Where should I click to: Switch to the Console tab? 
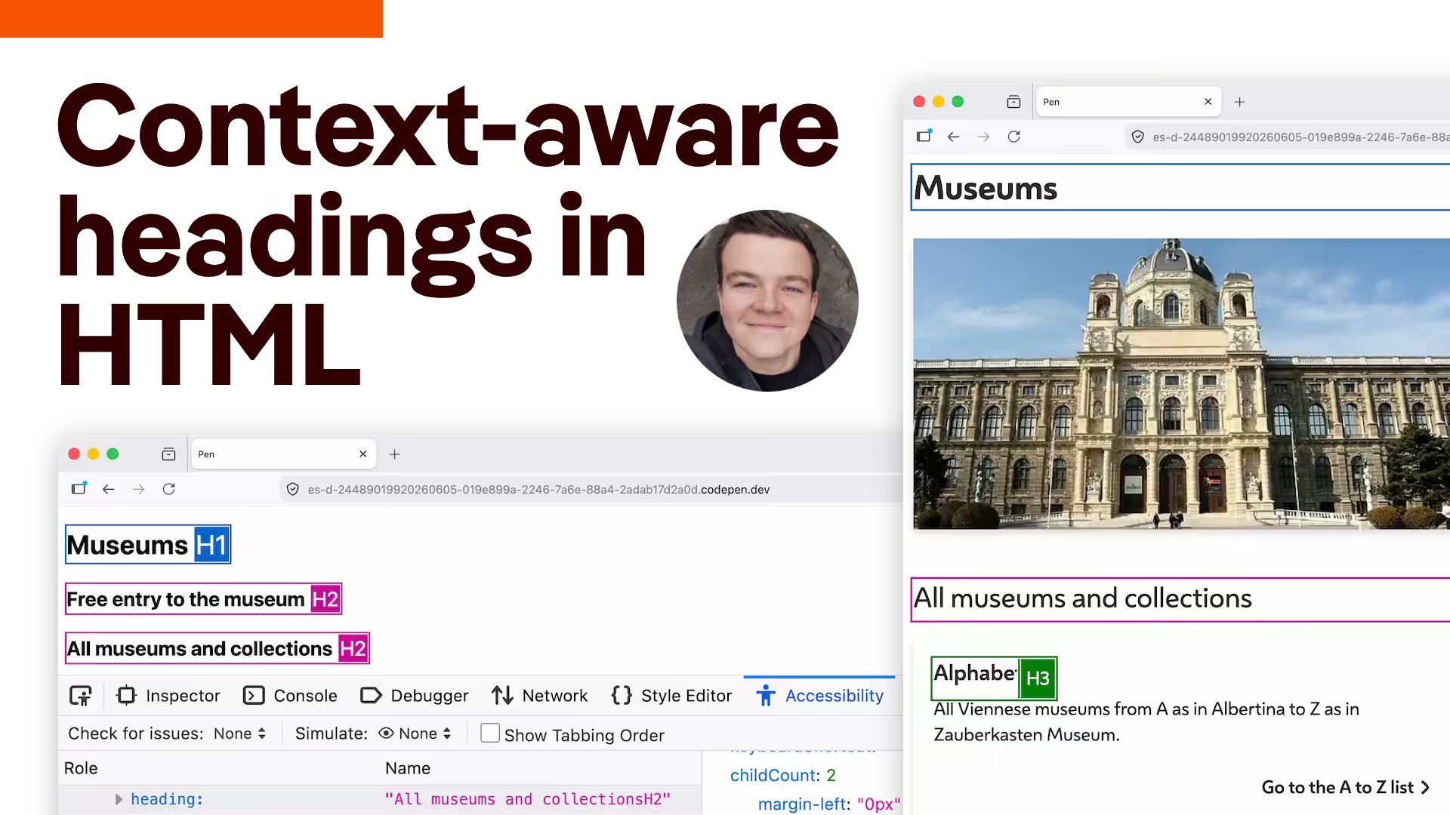pos(290,696)
